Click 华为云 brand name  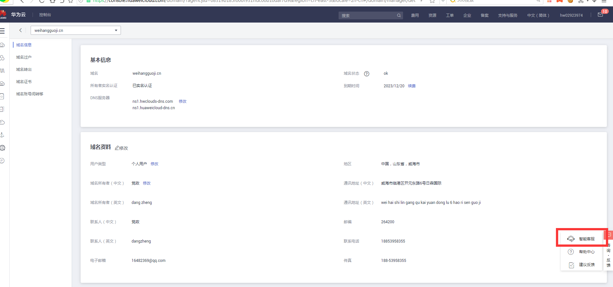coord(18,14)
